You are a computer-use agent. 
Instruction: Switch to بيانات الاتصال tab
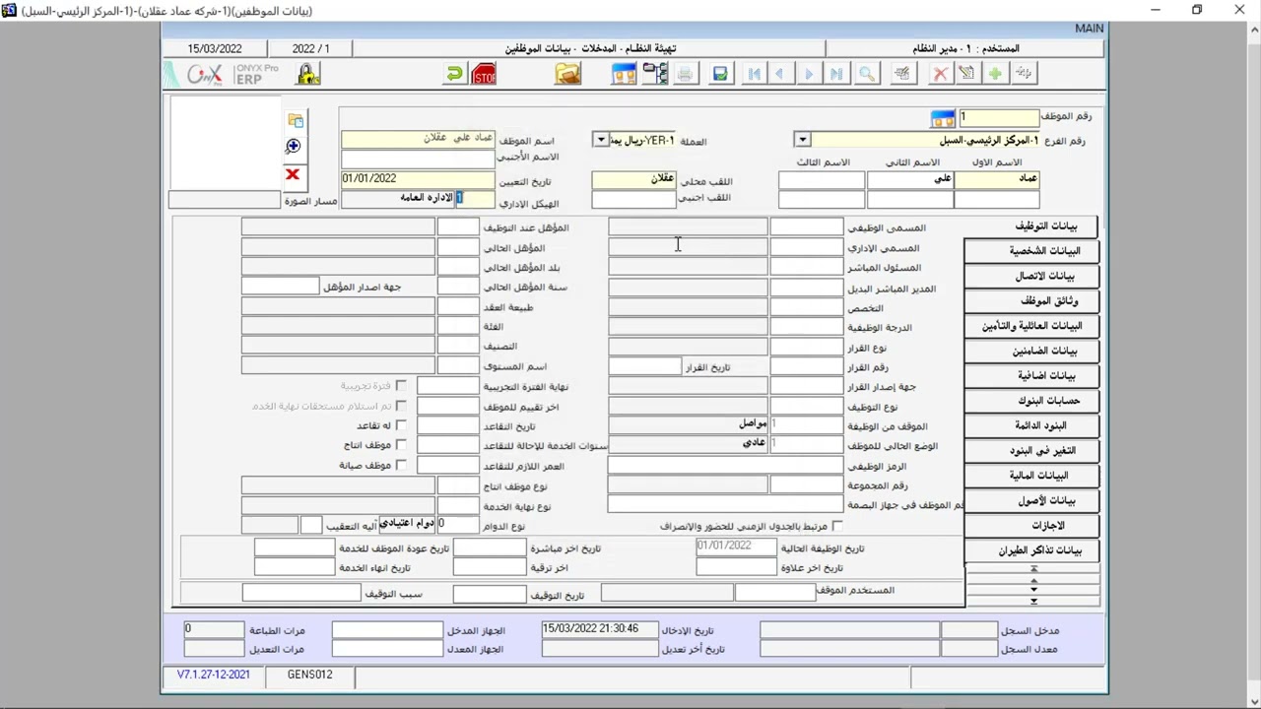click(x=1030, y=276)
